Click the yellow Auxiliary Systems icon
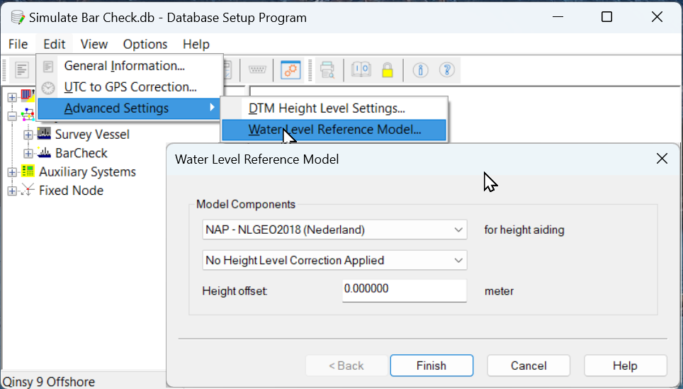683x389 pixels. click(28, 171)
